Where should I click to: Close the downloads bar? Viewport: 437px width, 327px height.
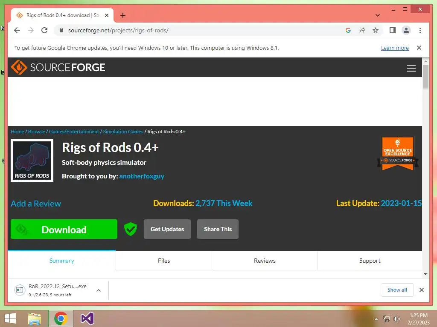(421, 290)
